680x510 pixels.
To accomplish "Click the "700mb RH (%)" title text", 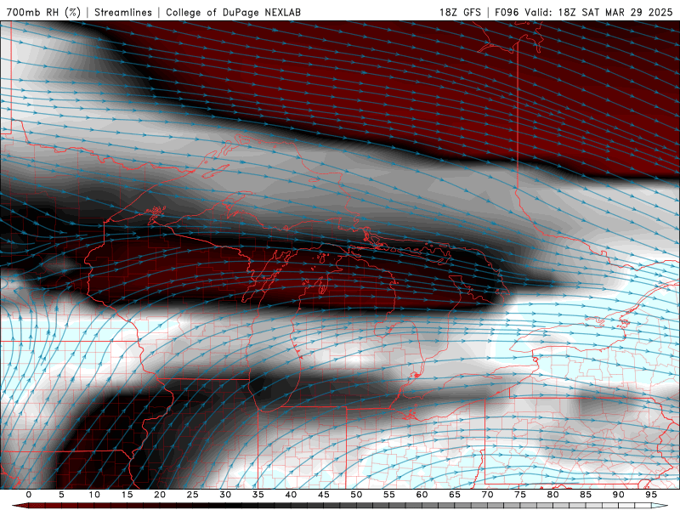I will click(44, 12).
